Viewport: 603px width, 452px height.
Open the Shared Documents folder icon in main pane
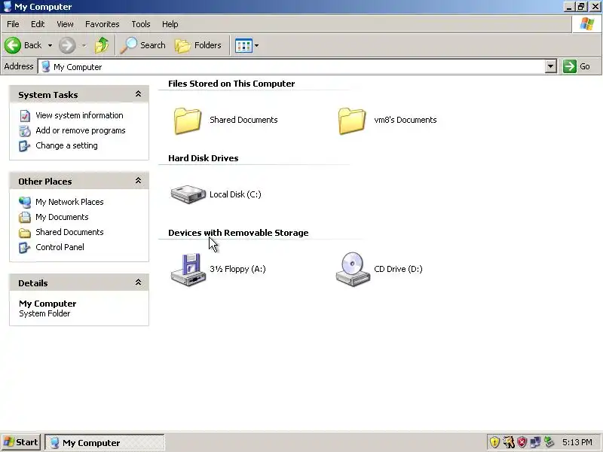tap(187, 121)
